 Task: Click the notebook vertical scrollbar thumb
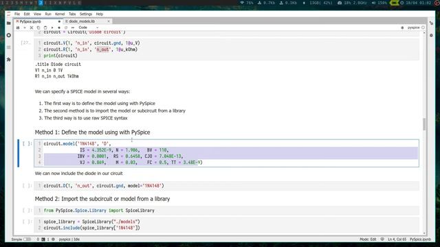pos(424,124)
